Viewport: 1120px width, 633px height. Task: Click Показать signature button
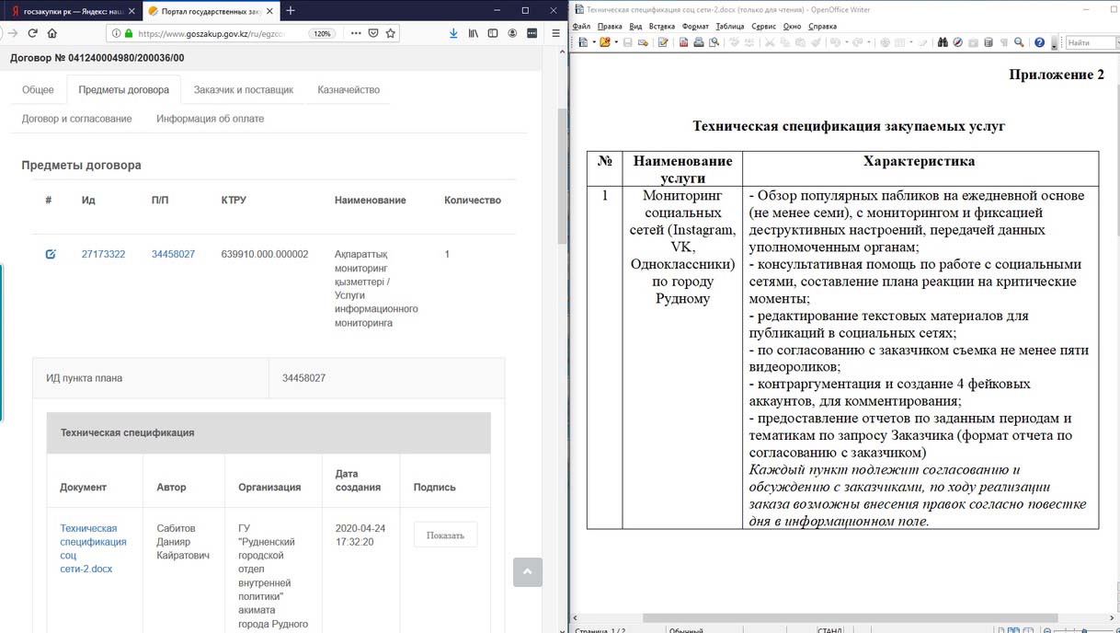(445, 535)
